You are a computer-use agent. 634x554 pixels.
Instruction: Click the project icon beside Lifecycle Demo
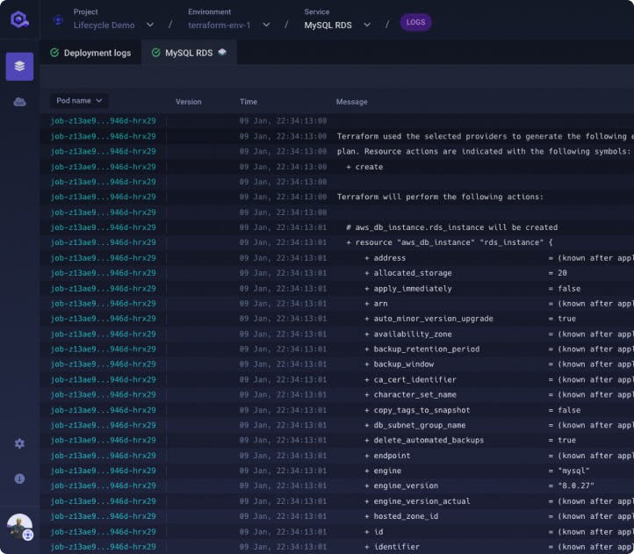click(x=58, y=19)
